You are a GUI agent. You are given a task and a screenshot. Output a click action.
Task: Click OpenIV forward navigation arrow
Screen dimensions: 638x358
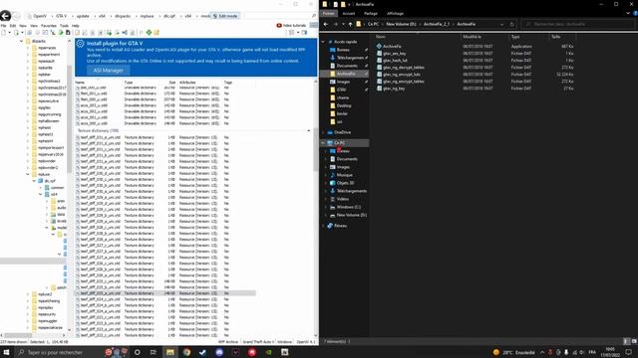coord(17,16)
